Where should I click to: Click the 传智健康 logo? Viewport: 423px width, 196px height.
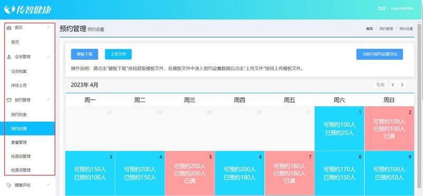tap(28, 10)
